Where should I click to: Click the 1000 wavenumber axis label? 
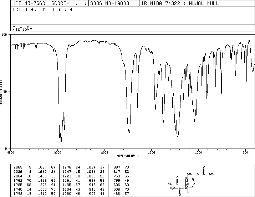[198, 152]
